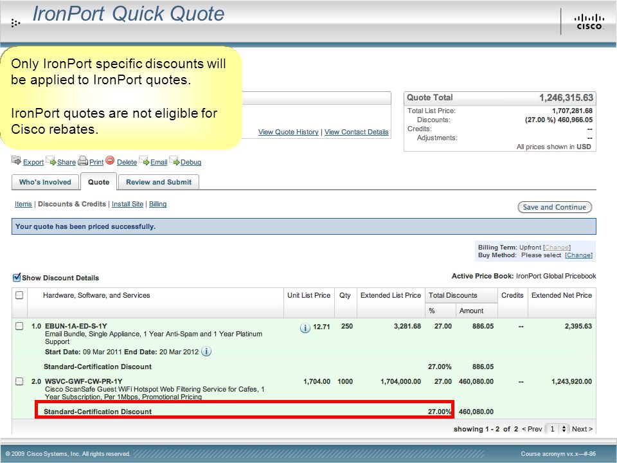Viewport: 617px width, 463px height.
Task: Click the Quote Total value 1,246,315.63
Action: pyautogui.click(x=566, y=98)
